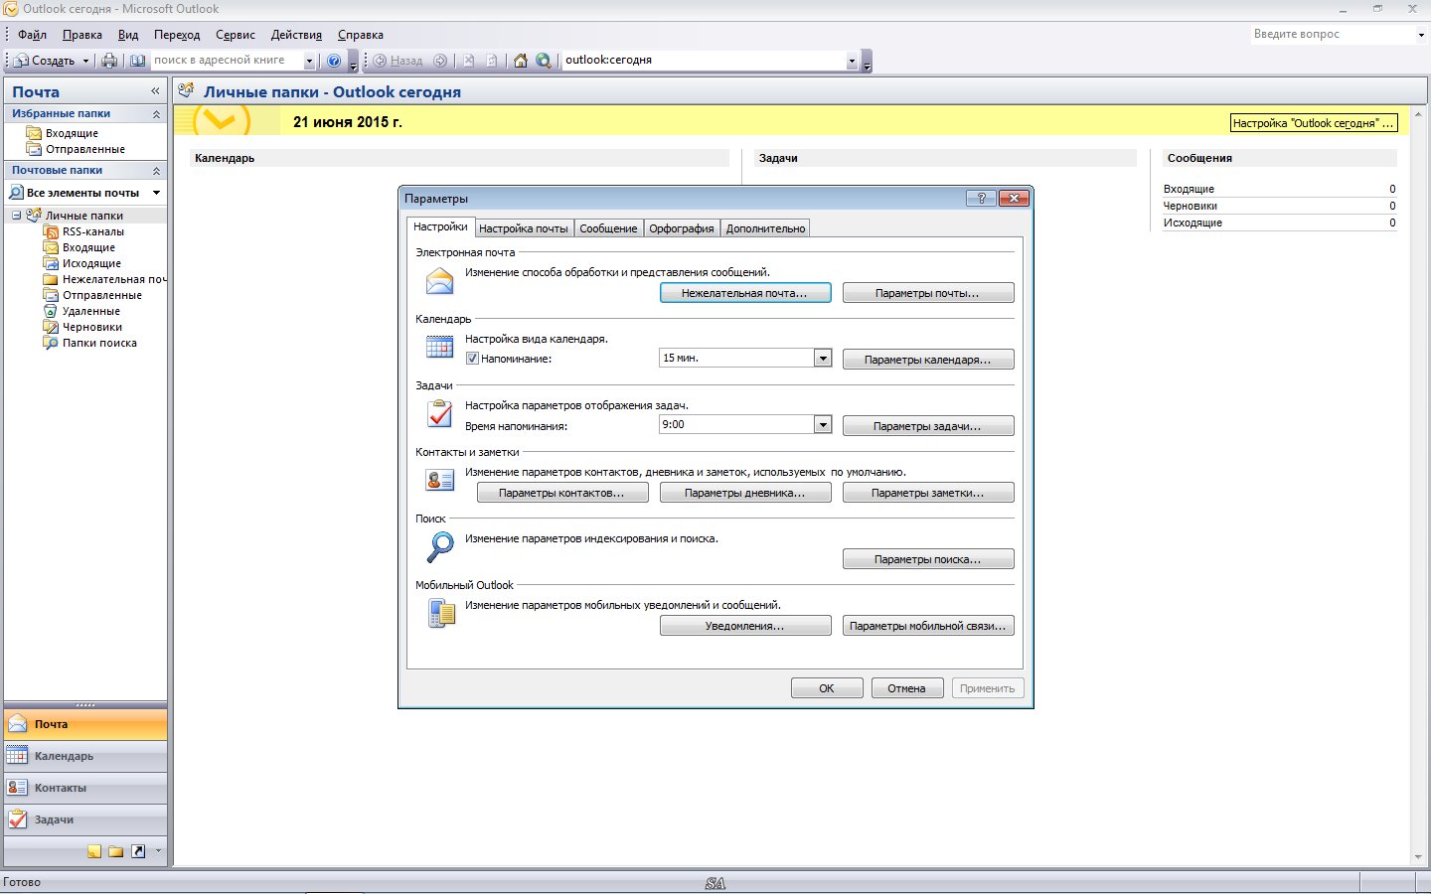Open the outlook:сегодня address dropdown arrow

[x=852, y=61]
